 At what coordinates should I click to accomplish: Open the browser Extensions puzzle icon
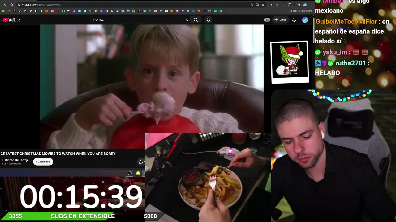click(290, 5)
